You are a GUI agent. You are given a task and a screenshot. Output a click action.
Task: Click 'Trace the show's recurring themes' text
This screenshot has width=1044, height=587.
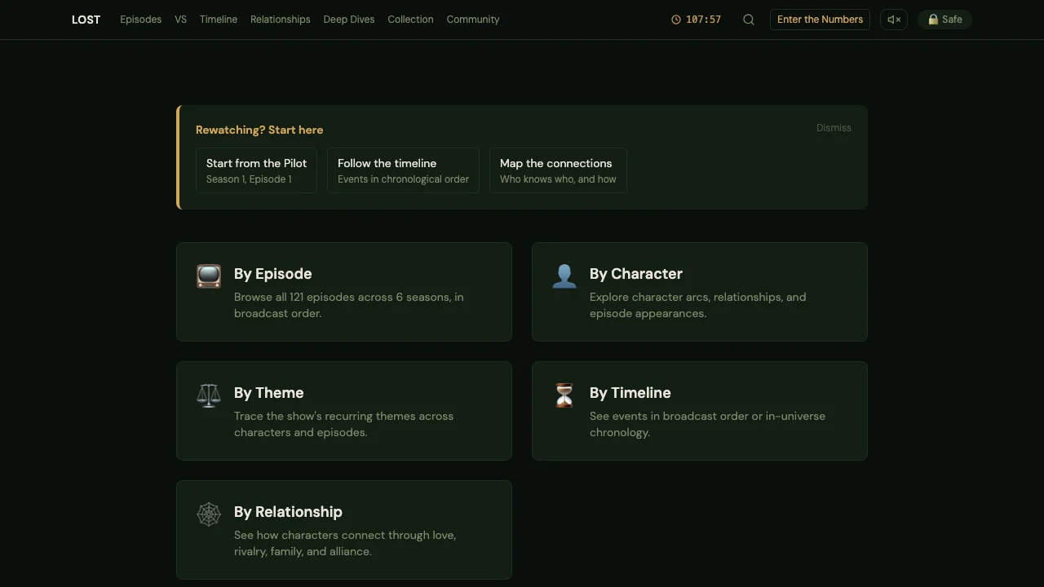tap(343, 424)
